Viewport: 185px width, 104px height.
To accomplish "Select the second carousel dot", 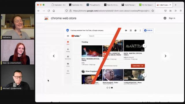I will click(x=110, y=88).
